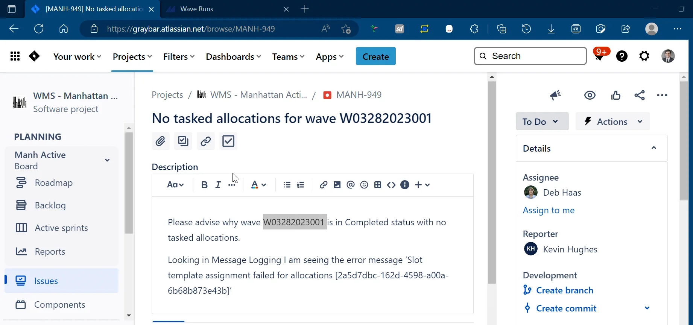Open the emoji picker in editor

[364, 185]
